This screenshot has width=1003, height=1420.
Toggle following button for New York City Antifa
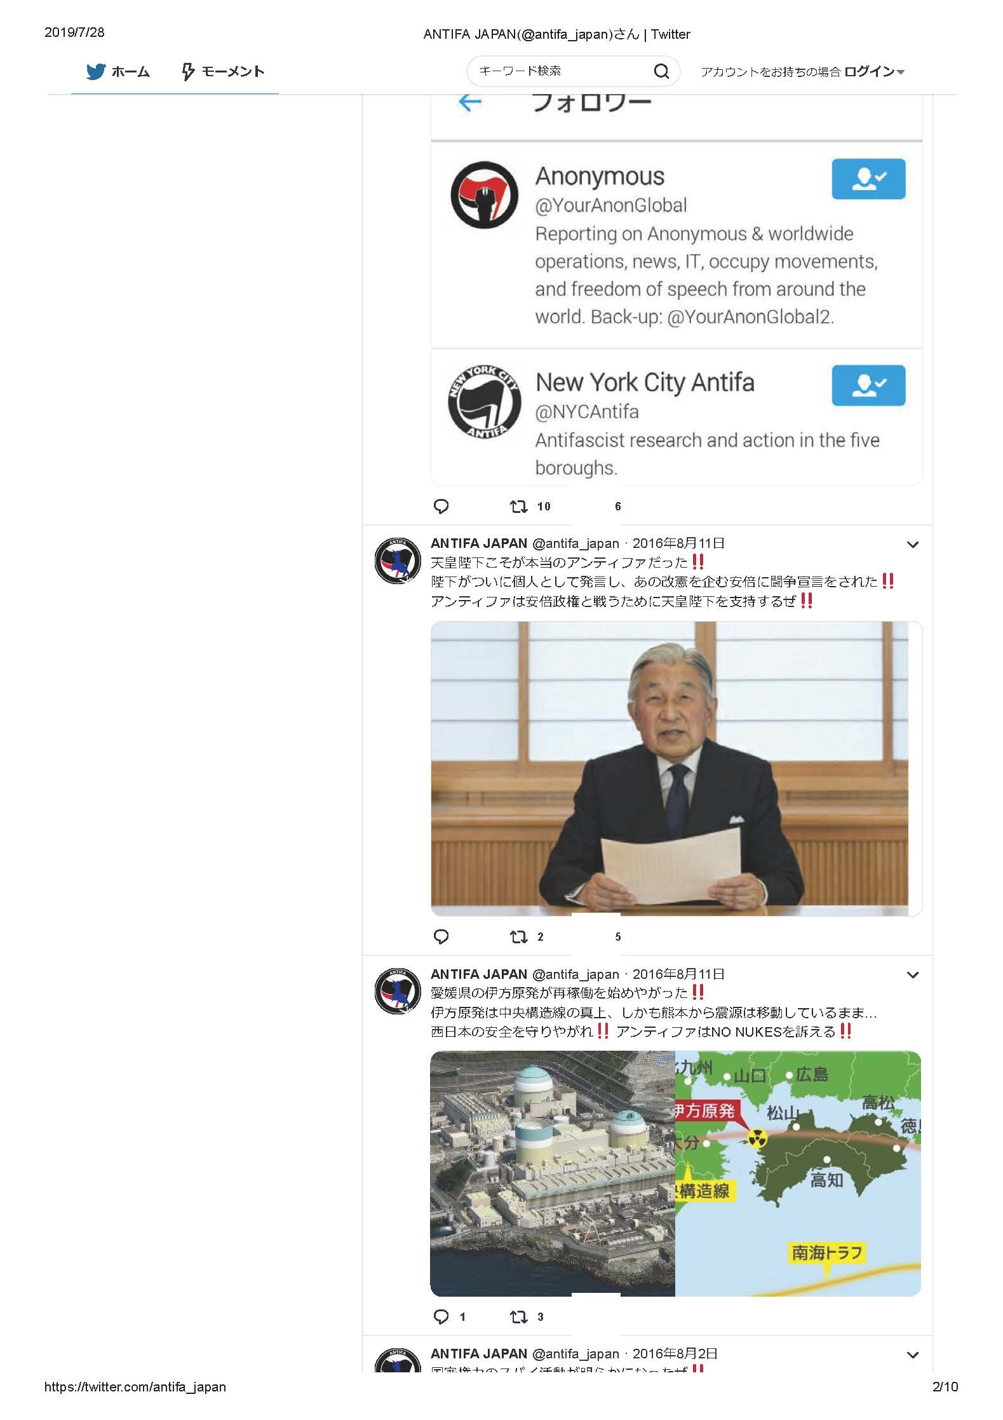(x=868, y=385)
